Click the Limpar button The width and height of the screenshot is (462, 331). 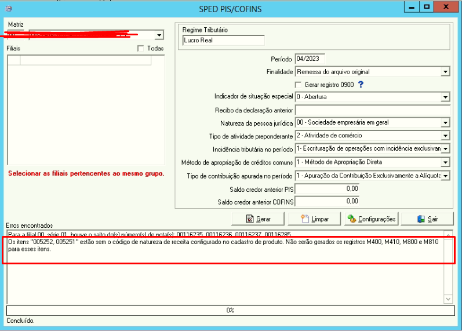click(314, 219)
